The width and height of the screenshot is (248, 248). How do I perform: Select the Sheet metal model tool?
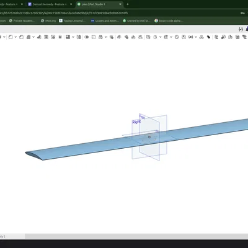click(x=216, y=37)
